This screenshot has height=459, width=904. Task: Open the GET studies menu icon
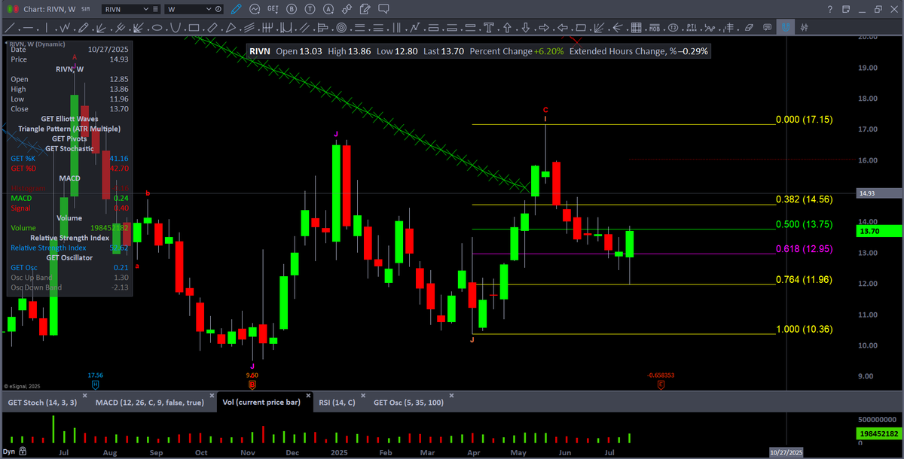tap(273, 9)
